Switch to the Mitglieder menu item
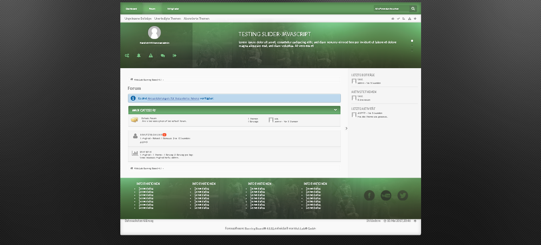 [x=173, y=8]
